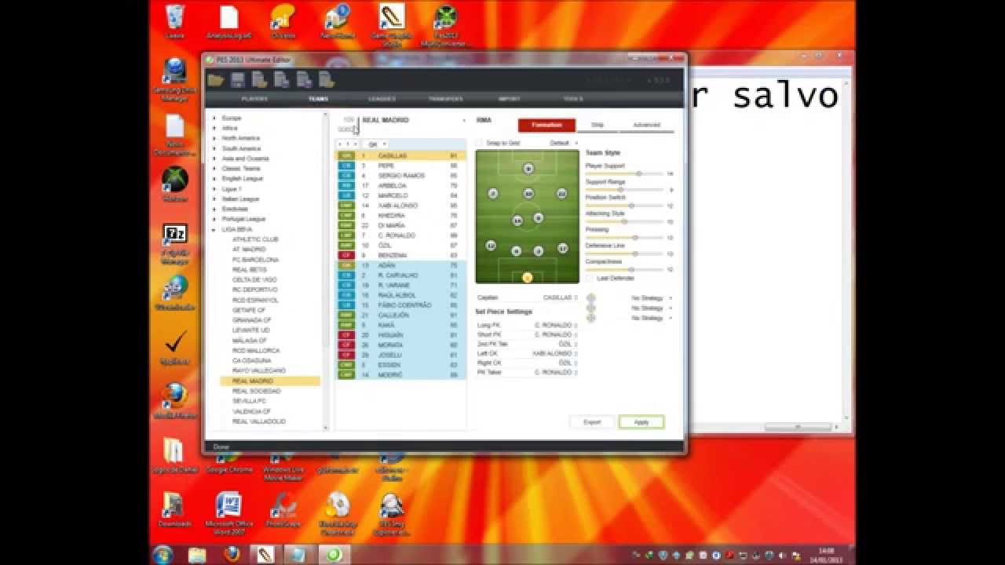This screenshot has width=1005, height=565.
Task: Click the Captain CASILLAS field
Action: [x=526, y=298]
